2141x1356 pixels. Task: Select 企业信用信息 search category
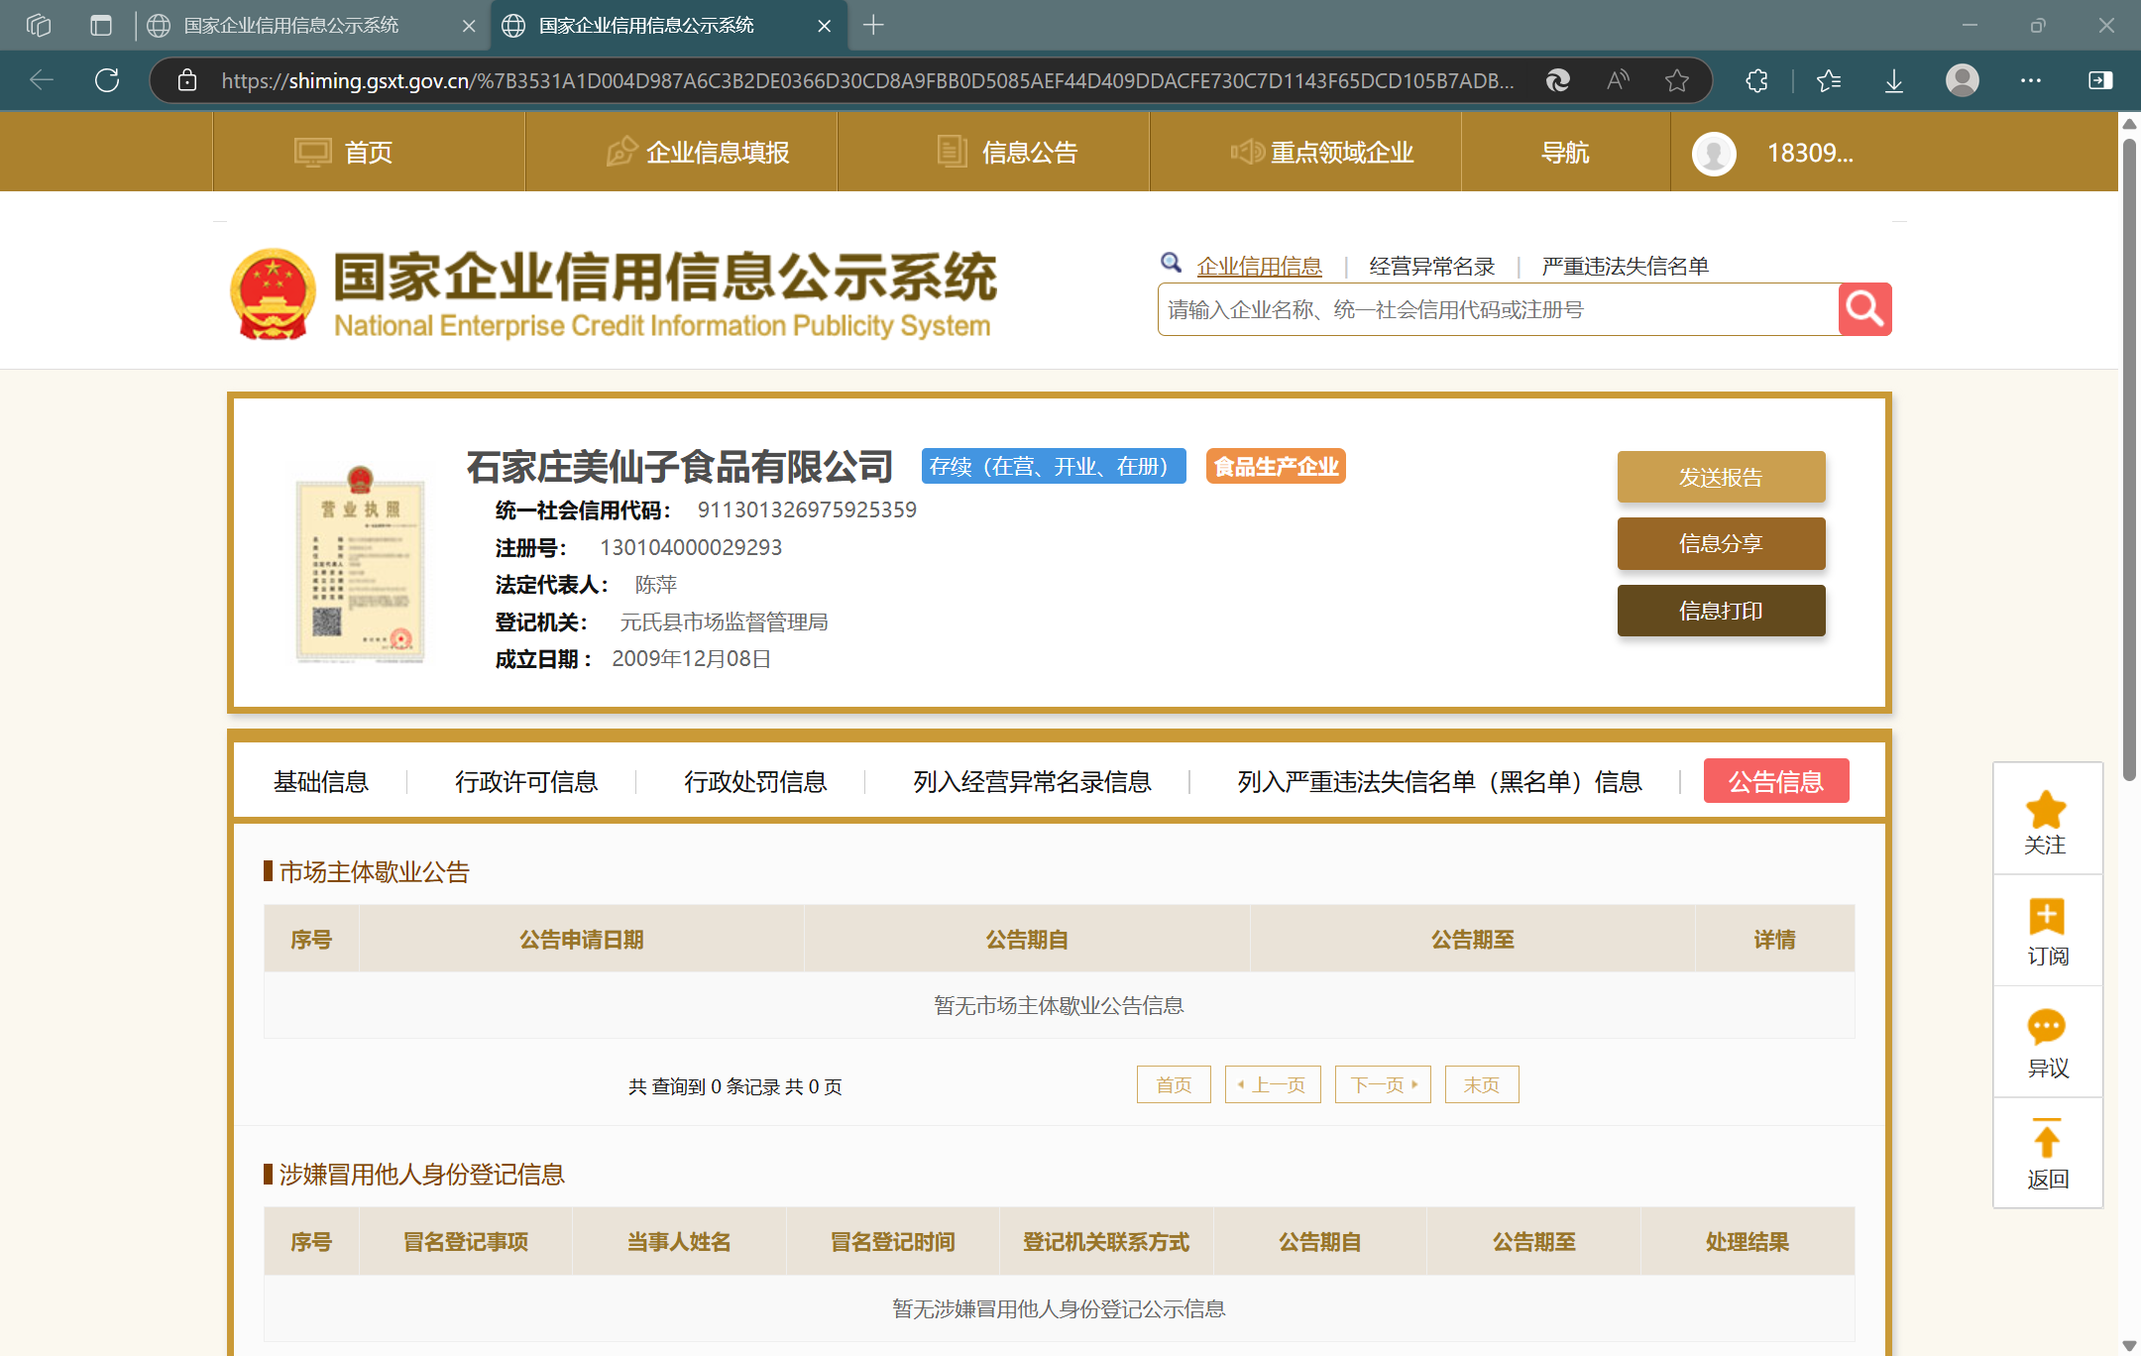1259,266
